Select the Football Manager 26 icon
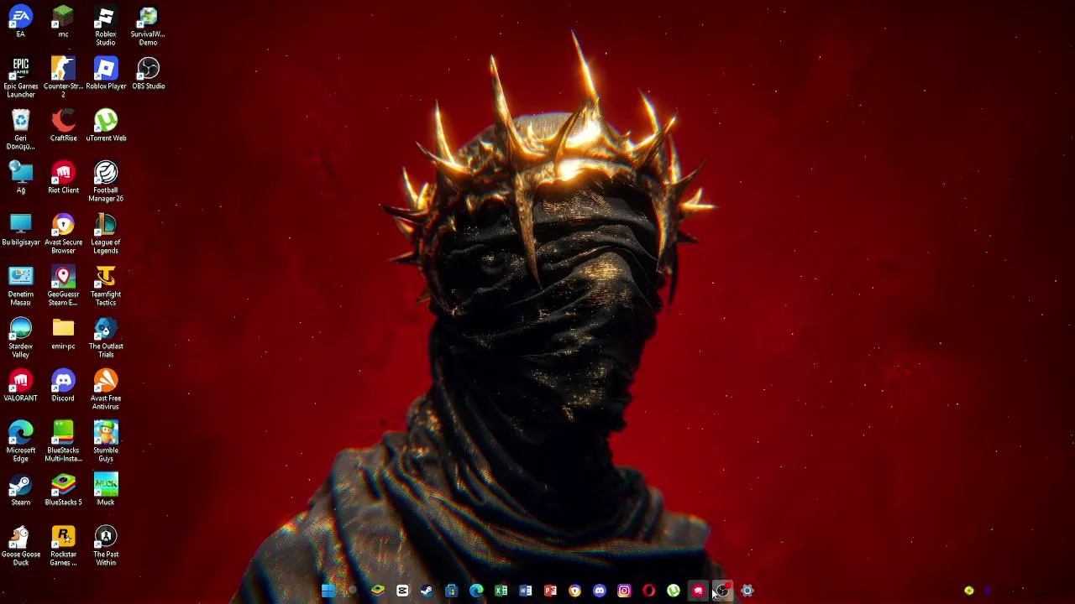Screen dimensions: 1075x604 tap(106, 182)
